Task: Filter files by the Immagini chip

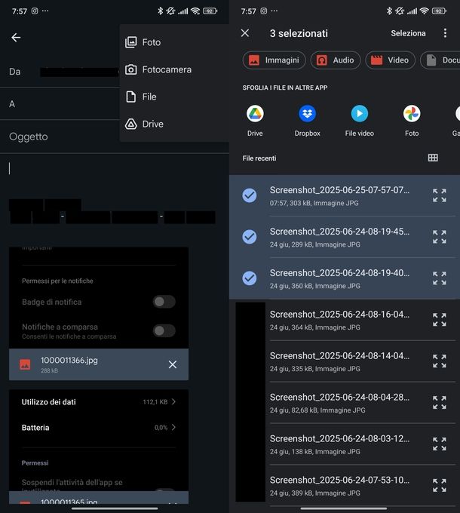Action: tap(274, 60)
